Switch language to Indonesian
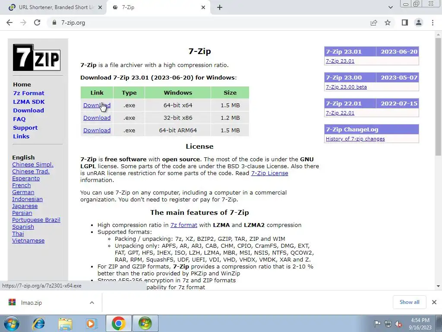Viewport: 442px width, 332px height. coord(27,199)
